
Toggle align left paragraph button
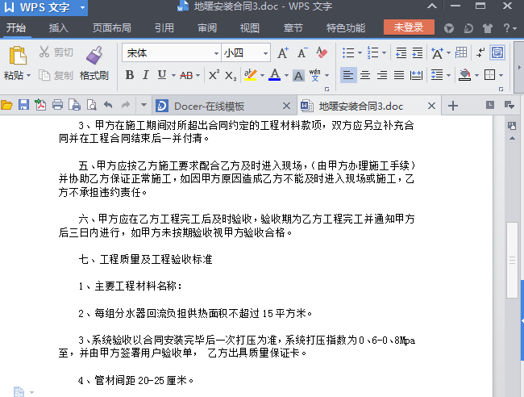click(348, 75)
